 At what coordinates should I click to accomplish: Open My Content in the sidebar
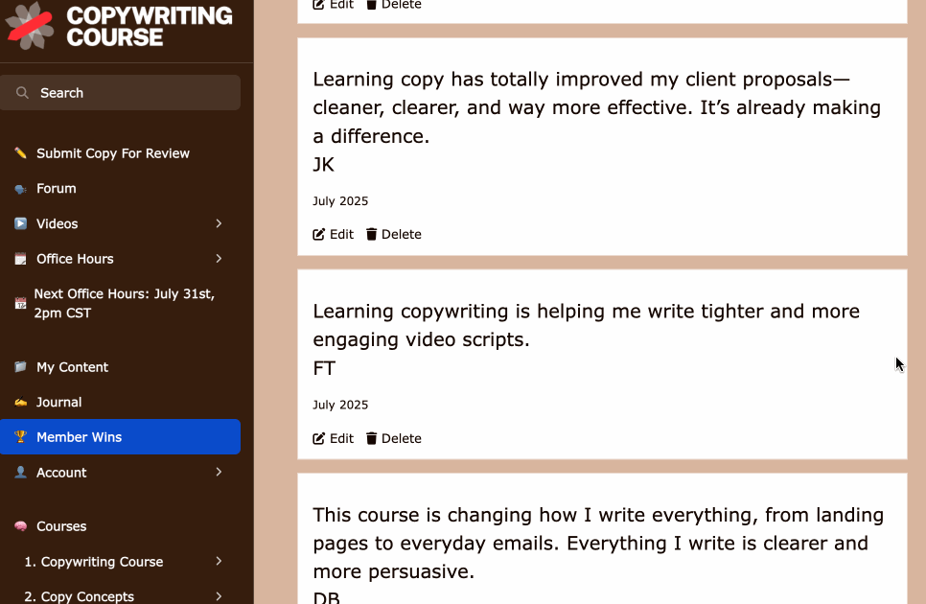[72, 367]
